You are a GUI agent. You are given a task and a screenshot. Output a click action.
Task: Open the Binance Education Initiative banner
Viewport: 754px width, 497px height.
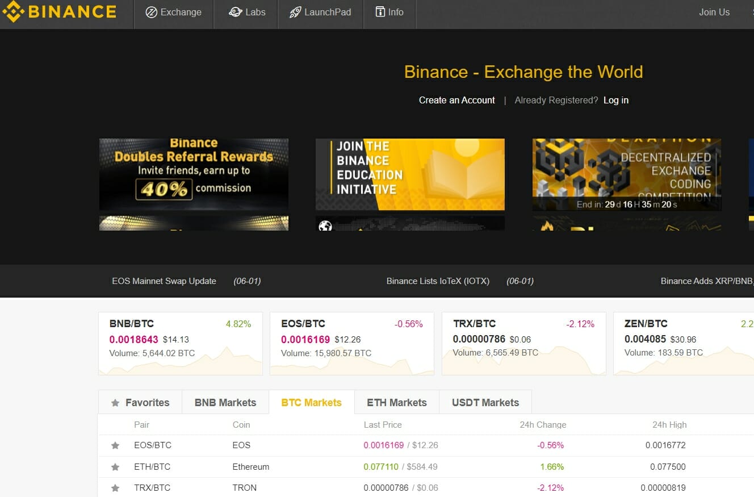pos(410,174)
